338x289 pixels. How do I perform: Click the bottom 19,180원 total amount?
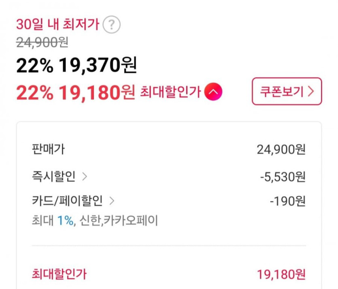pyautogui.click(x=281, y=275)
